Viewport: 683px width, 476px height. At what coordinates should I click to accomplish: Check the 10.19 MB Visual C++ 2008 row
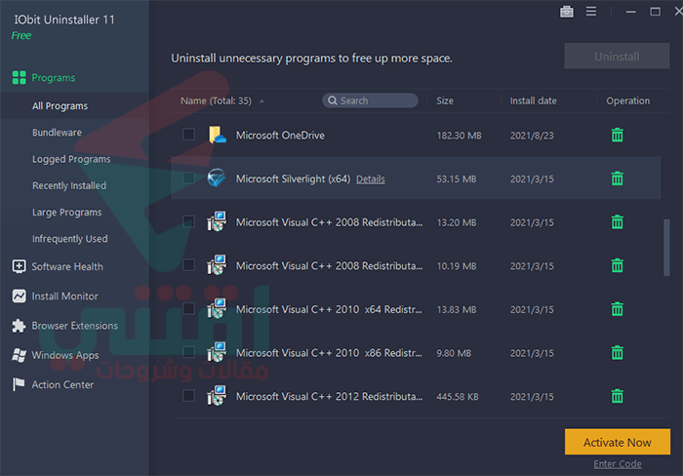[188, 264]
